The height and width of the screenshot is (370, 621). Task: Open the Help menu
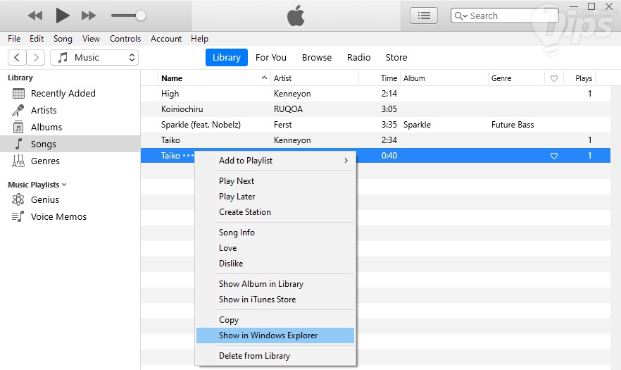tap(199, 39)
